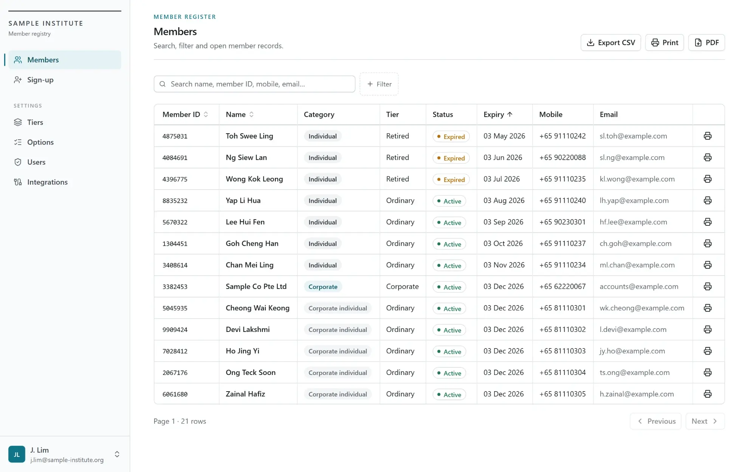Click mobile +65 81110304

click(562, 373)
